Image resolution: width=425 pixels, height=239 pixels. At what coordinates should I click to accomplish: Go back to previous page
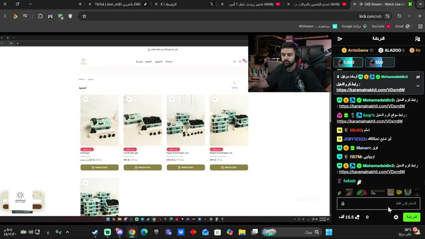coord(420,16)
